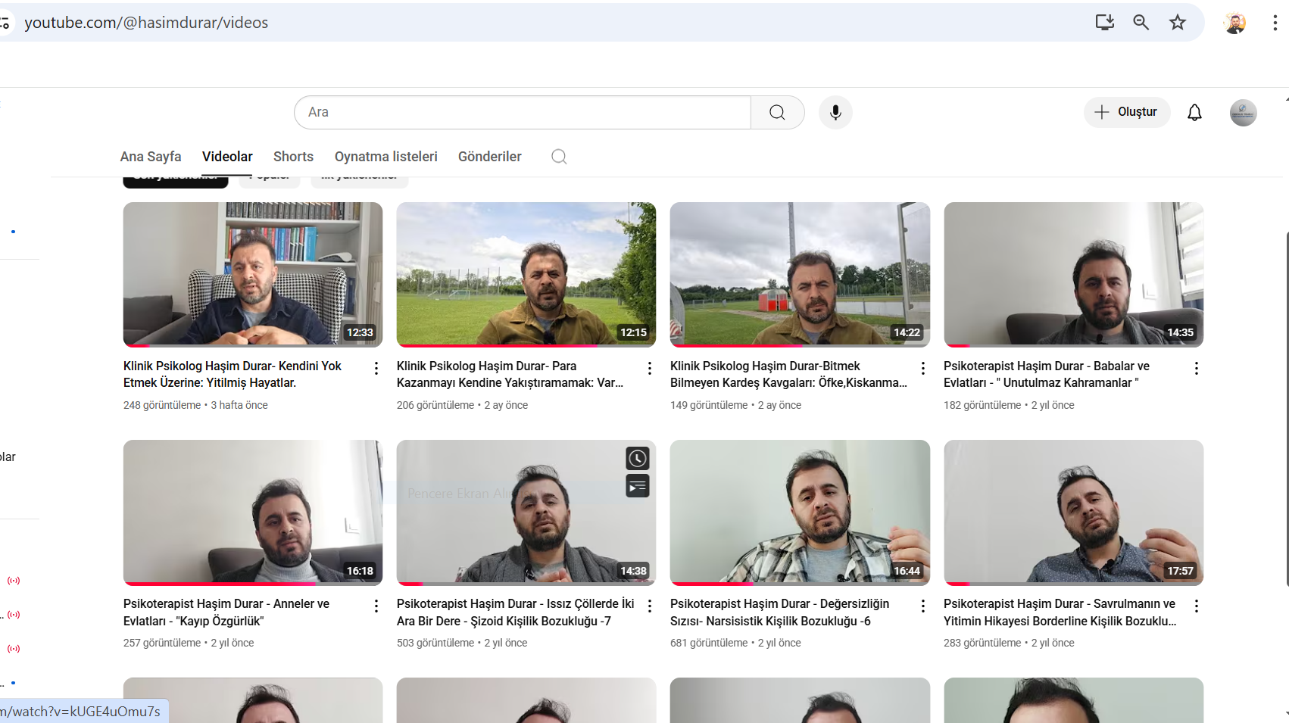Open title Değersizliğin Sızısı
The width and height of the screenshot is (1289, 723).
coord(780,612)
